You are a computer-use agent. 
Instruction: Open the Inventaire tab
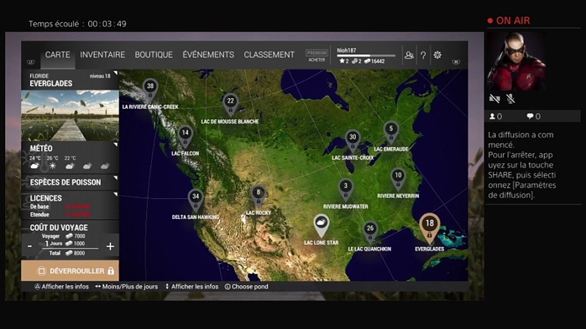point(103,55)
